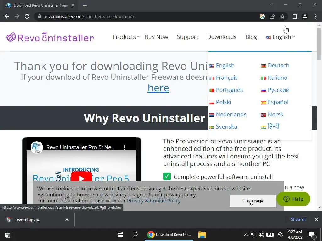Click the video title Revo Uninstaller Pro 5
The width and height of the screenshot is (322, 241).
click(80, 147)
